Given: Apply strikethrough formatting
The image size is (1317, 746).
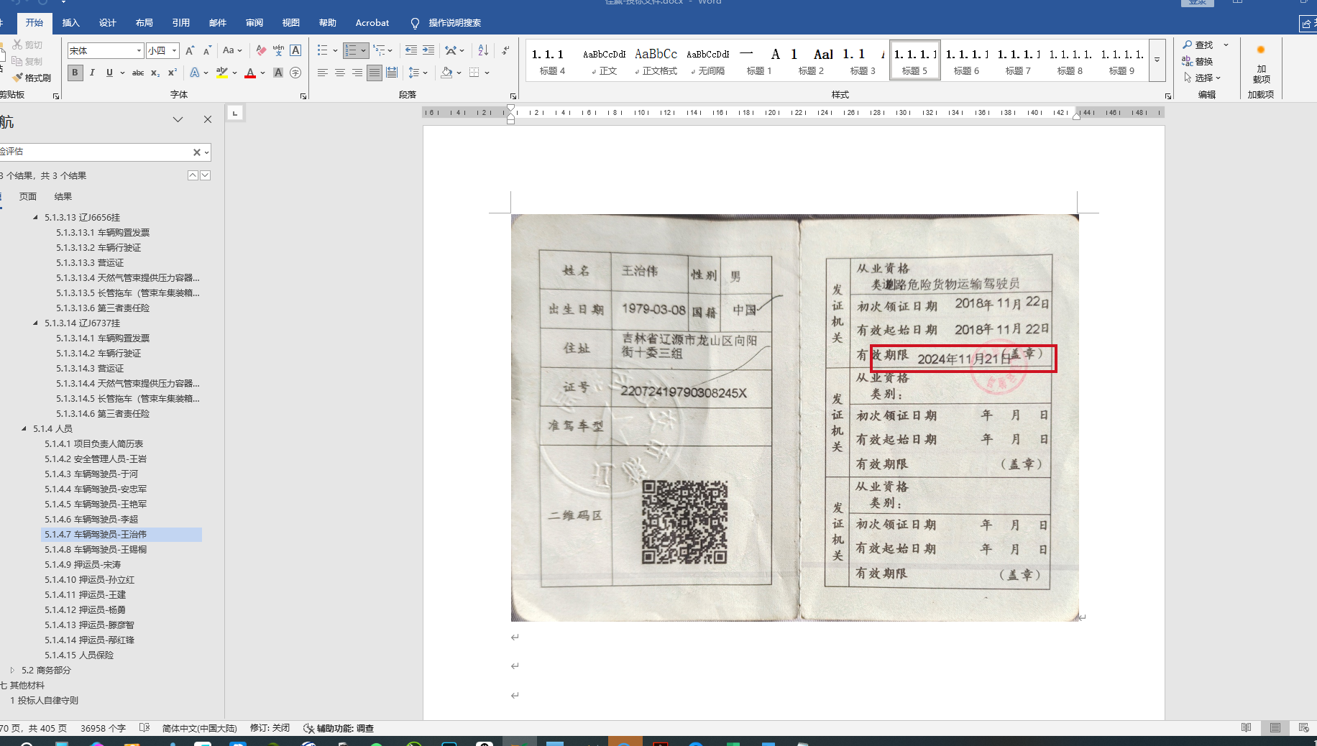Looking at the screenshot, I should point(138,73).
